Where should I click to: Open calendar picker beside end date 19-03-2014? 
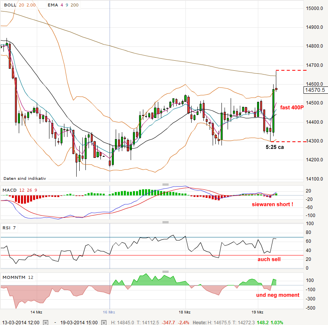point(104,322)
